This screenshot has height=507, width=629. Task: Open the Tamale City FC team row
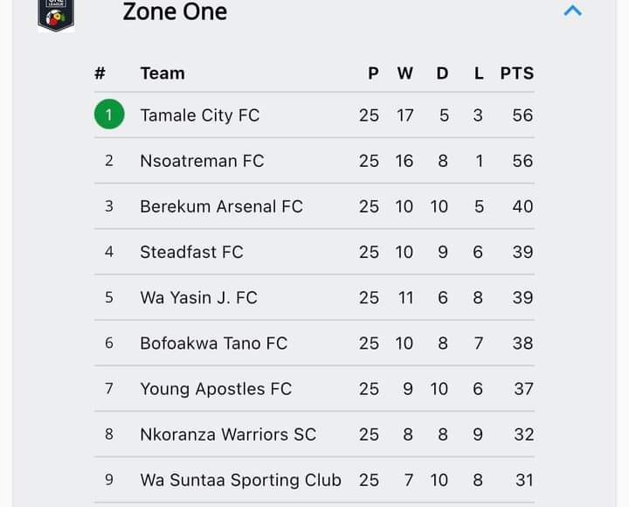click(x=314, y=115)
